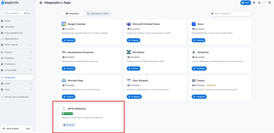274x133 pixels.
Task: Click the crown icon by Plano Gratuito
Action: click(x=3, y=129)
